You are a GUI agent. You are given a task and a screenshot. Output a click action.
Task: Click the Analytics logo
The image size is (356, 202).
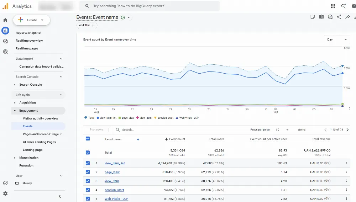5,6
